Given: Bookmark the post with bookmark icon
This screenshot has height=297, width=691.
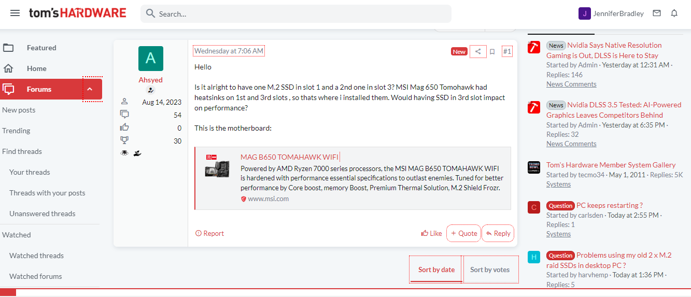Looking at the screenshot, I should 492,51.
